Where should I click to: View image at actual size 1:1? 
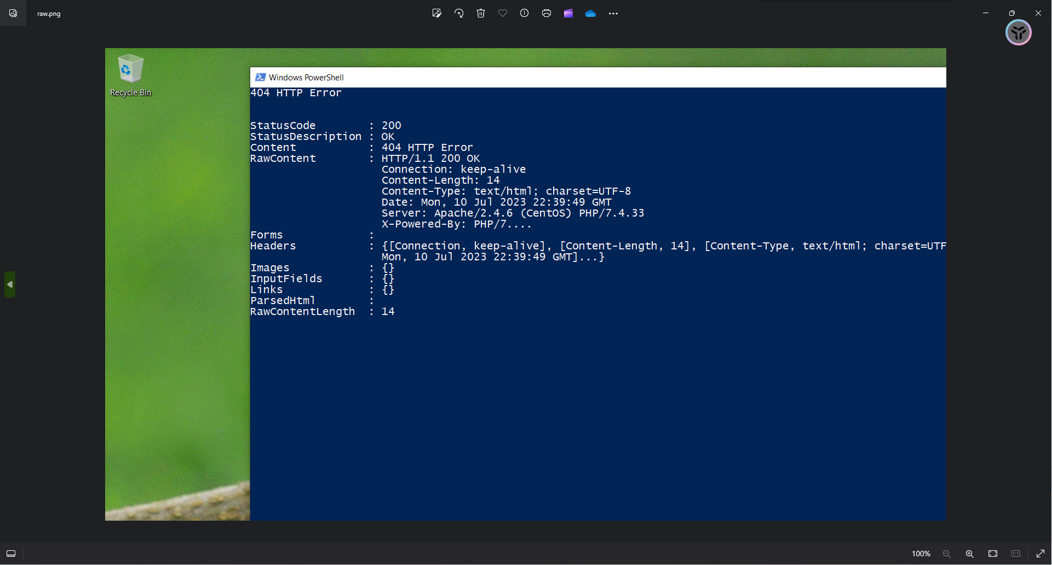click(1015, 554)
